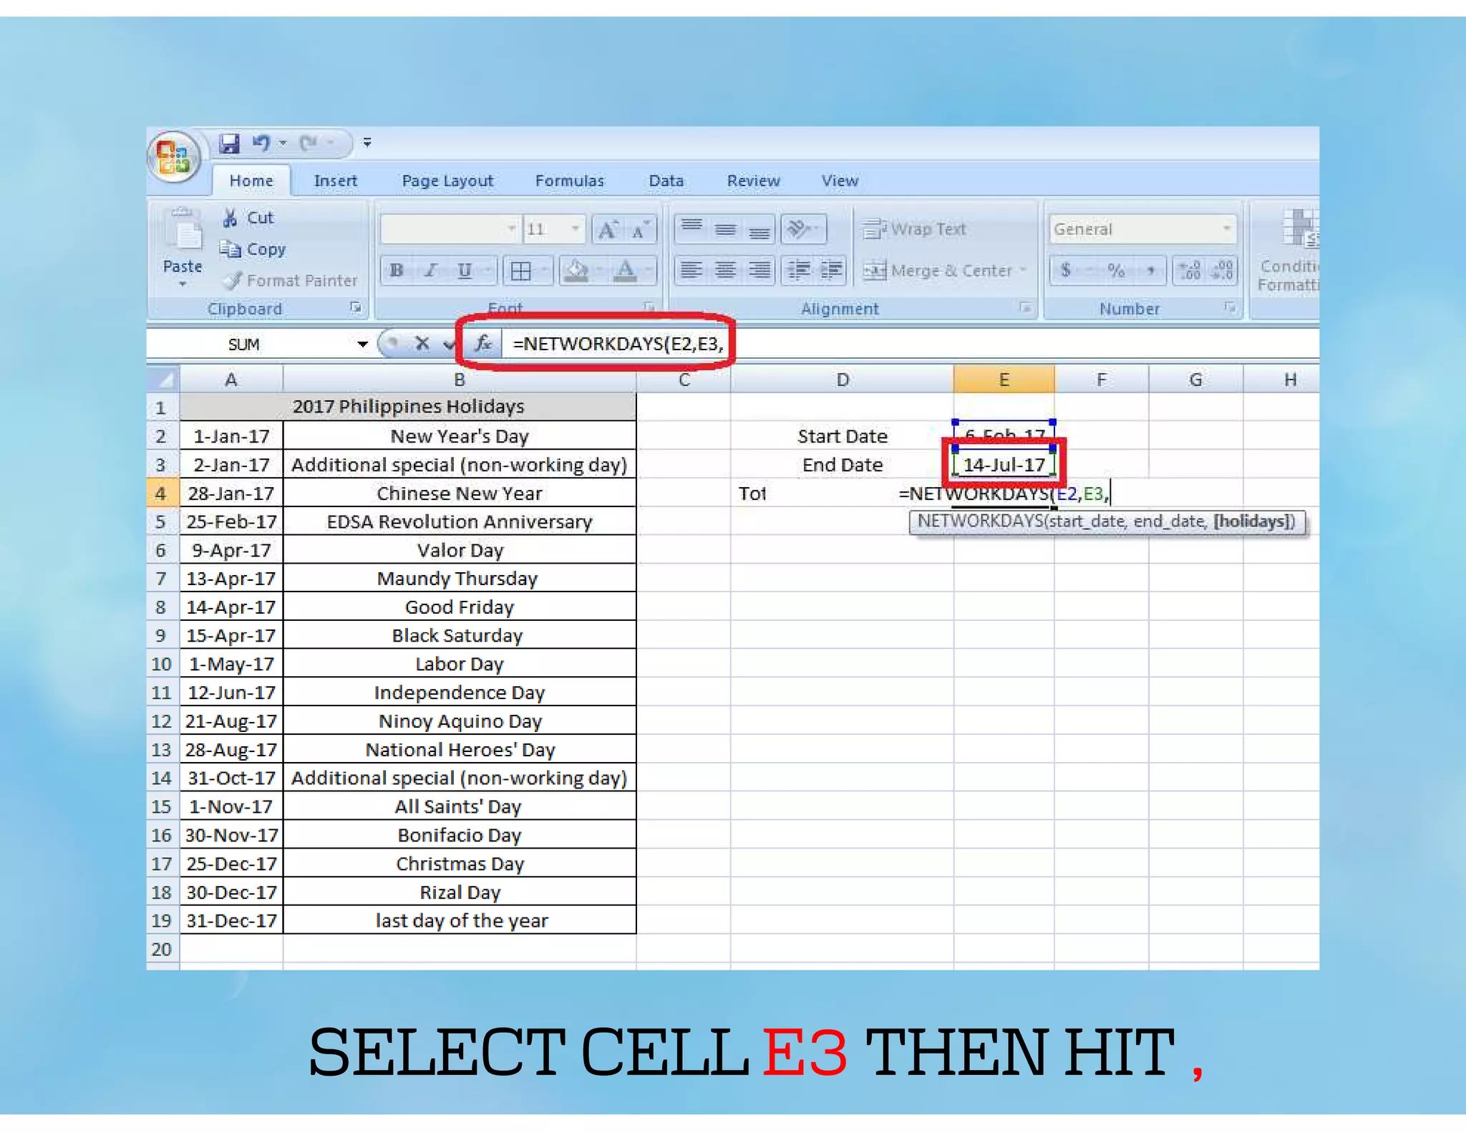Screen dimensions: 1466x1133
Task: Click the Wrap Text button
Action: coord(915,229)
